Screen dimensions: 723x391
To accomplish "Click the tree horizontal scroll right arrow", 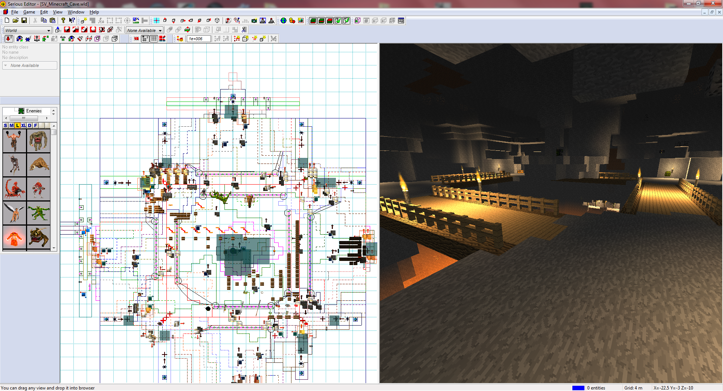I will 47,118.
